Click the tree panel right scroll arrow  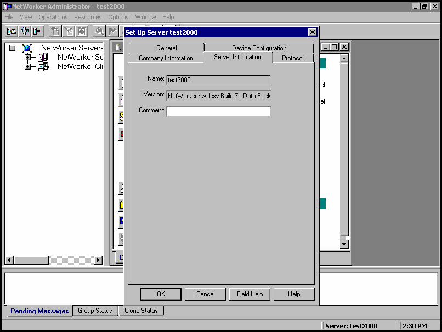pos(98,260)
